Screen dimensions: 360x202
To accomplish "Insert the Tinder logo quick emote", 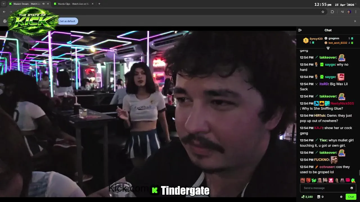I will (x=331, y=180).
